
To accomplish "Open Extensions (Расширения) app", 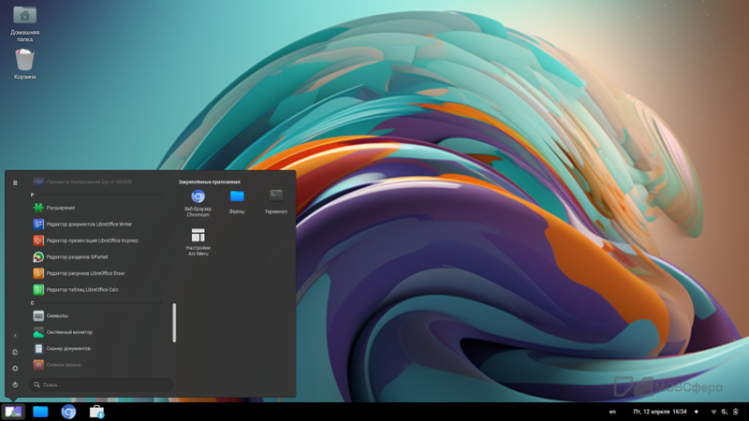I will [60, 208].
